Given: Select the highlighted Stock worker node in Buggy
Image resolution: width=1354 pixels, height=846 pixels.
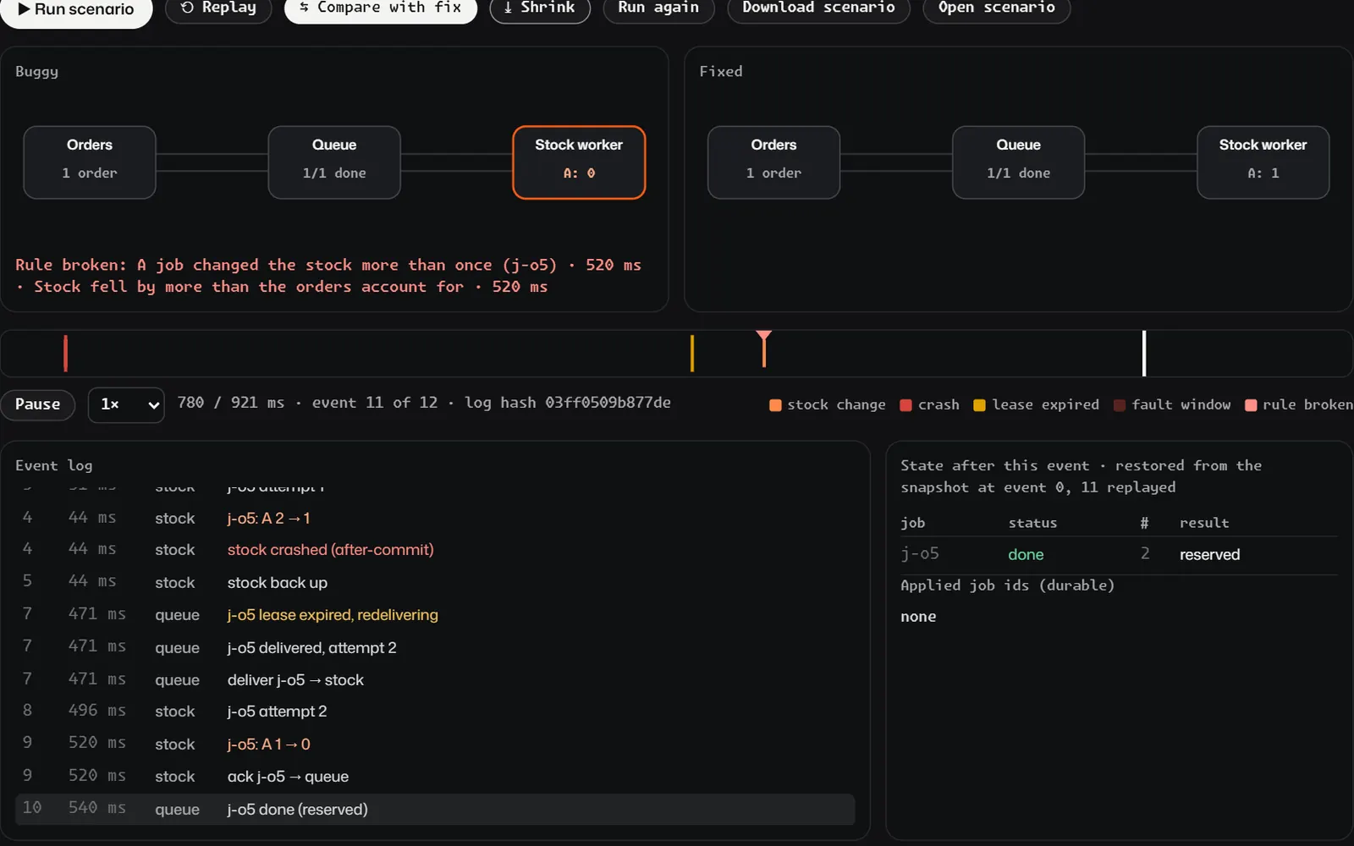Looking at the screenshot, I should tap(579, 162).
